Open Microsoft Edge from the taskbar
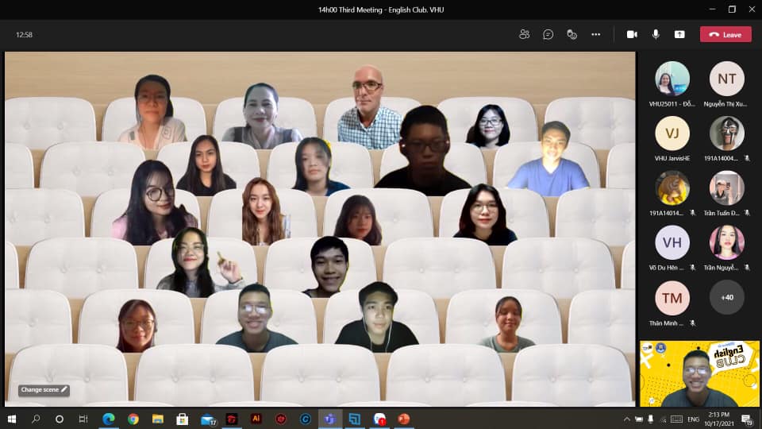The image size is (762, 429). point(109,419)
